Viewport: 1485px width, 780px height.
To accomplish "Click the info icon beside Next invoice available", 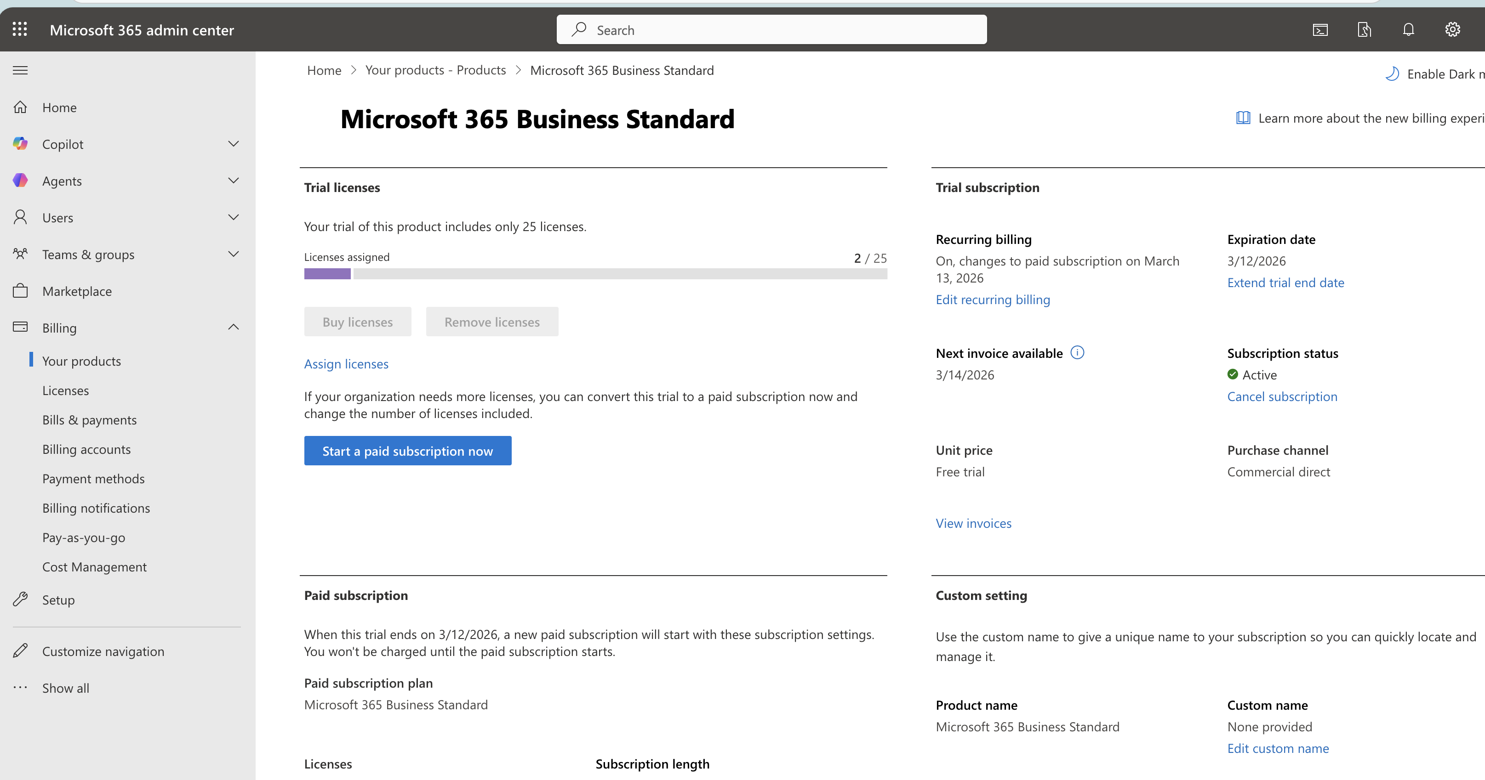I will click(x=1077, y=352).
